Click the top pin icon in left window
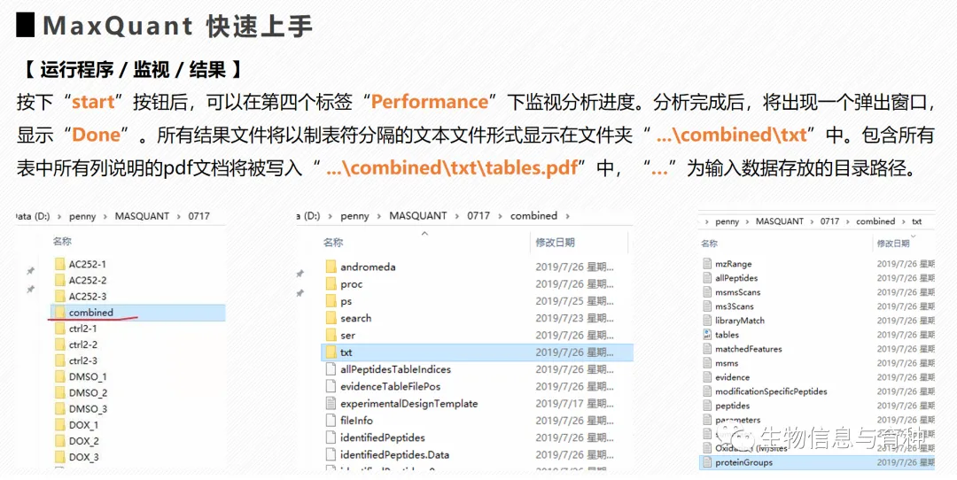The height and width of the screenshot is (480, 957). (x=30, y=271)
